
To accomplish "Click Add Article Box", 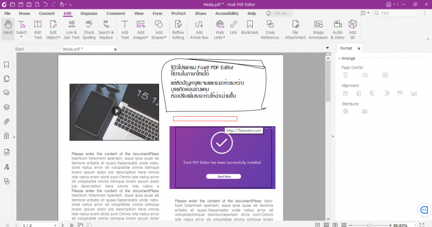I will (199, 30).
